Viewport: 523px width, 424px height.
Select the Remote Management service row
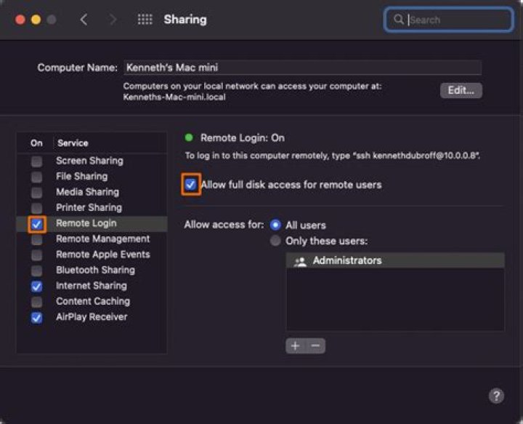92,239
